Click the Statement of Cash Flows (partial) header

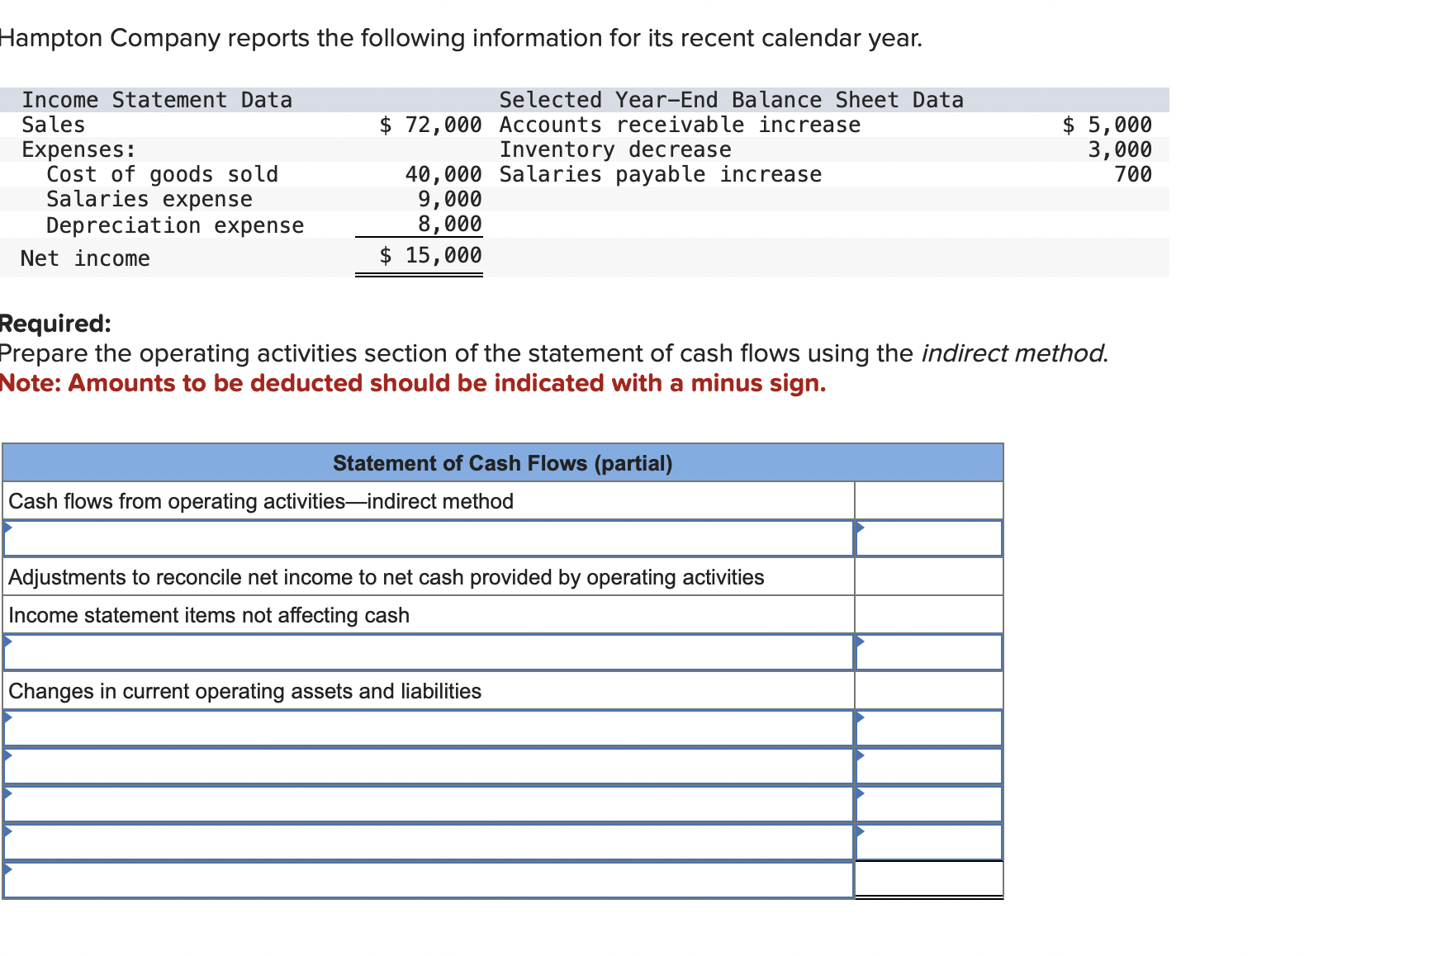(503, 463)
